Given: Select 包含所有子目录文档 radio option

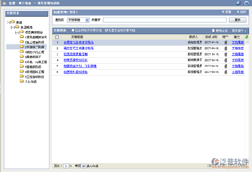Looking at the screenshot, I should [73, 31].
